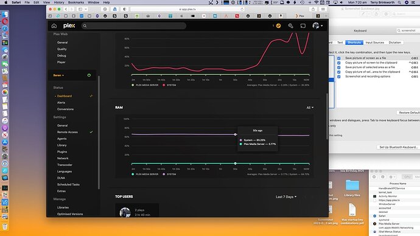
Task: Select Player under Plex Web
Action: pos(61,62)
